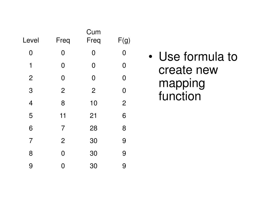Screen dimensions: 274x206
Task: Select the Level 9 row label
Action: pos(31,166)
